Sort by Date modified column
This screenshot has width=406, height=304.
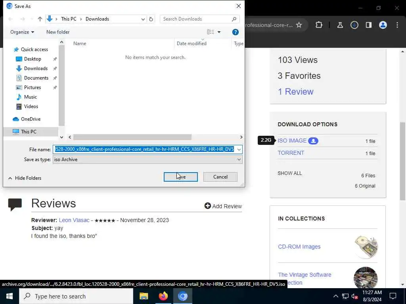192,44
